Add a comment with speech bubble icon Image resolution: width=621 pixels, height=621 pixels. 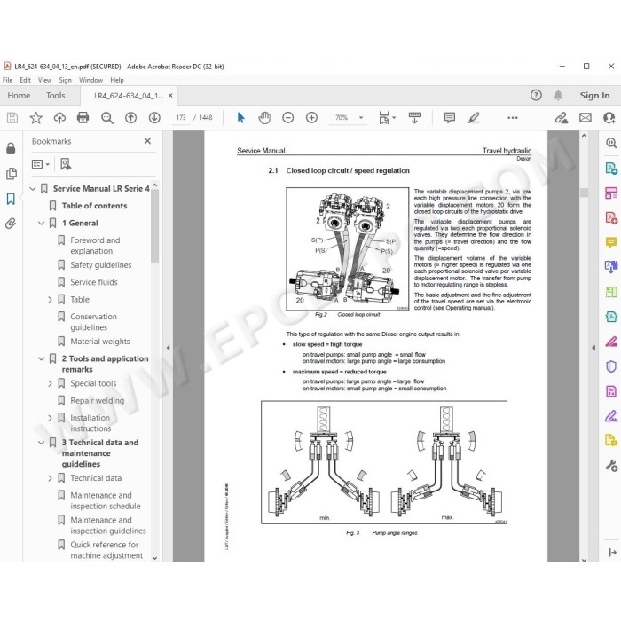(450, 118)
